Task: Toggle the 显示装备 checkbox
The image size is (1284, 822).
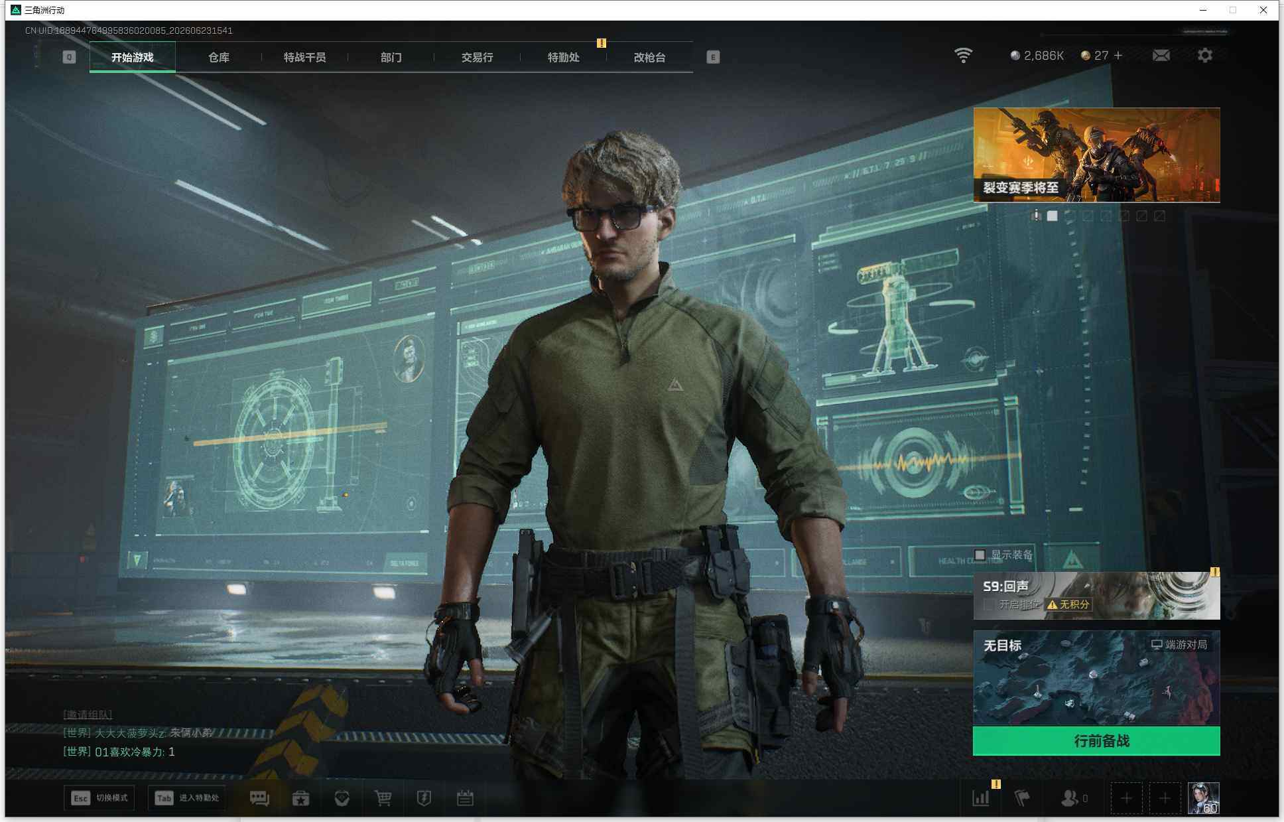Action: [x=980, y=555]
